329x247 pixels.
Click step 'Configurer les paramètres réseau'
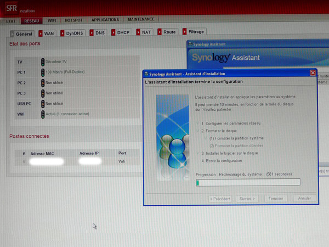tap(233, 123)
